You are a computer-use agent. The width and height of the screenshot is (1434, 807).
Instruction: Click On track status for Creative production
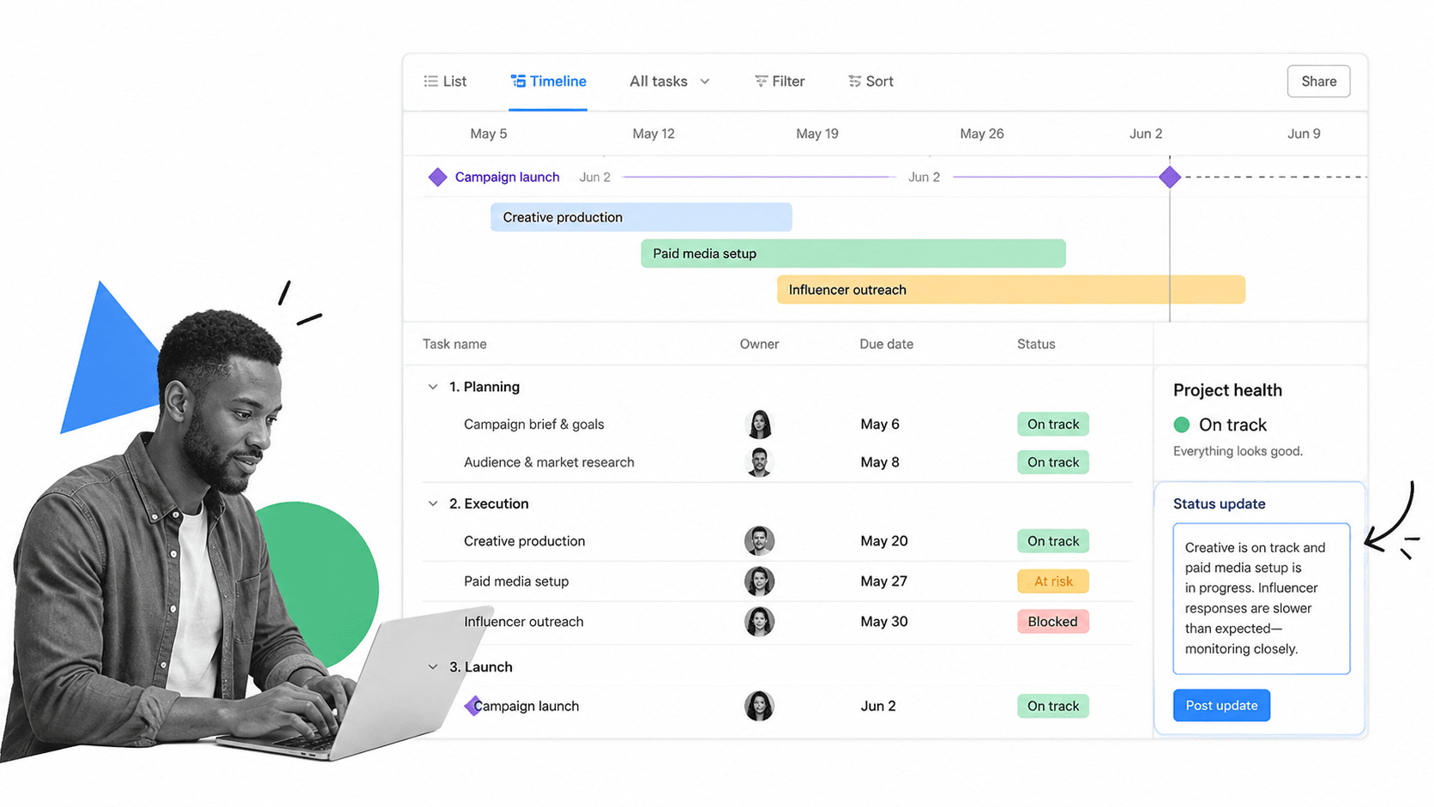coord(1053,540)
